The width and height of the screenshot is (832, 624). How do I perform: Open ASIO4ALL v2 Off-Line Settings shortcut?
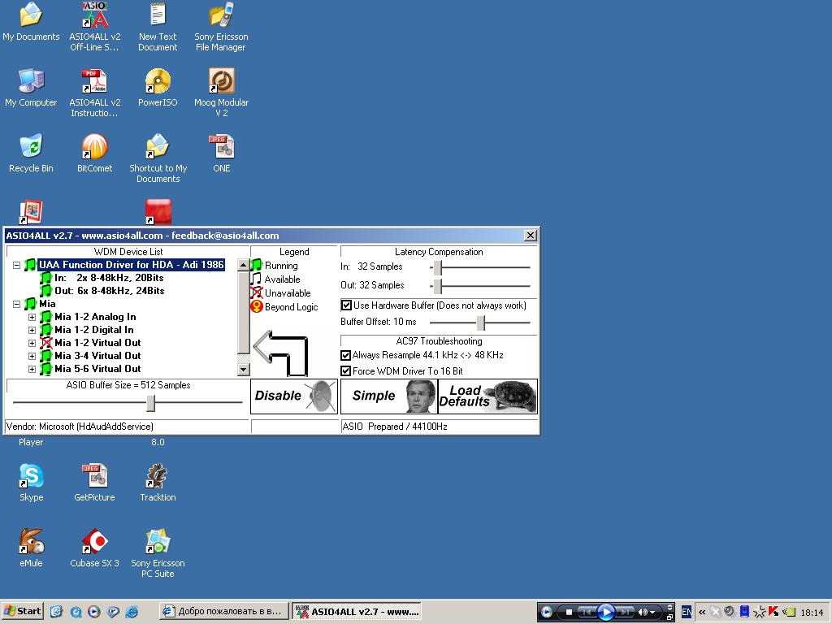95,27
